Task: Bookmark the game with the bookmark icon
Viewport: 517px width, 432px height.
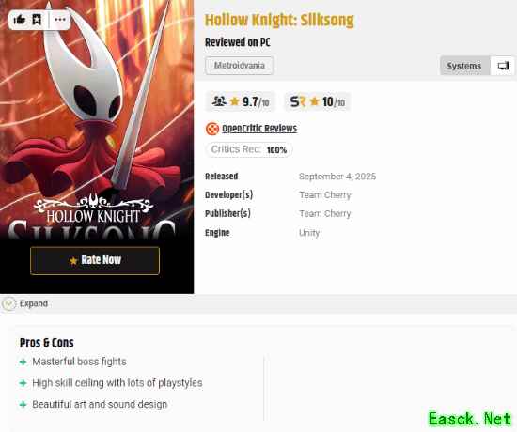Action: point(37,20)
